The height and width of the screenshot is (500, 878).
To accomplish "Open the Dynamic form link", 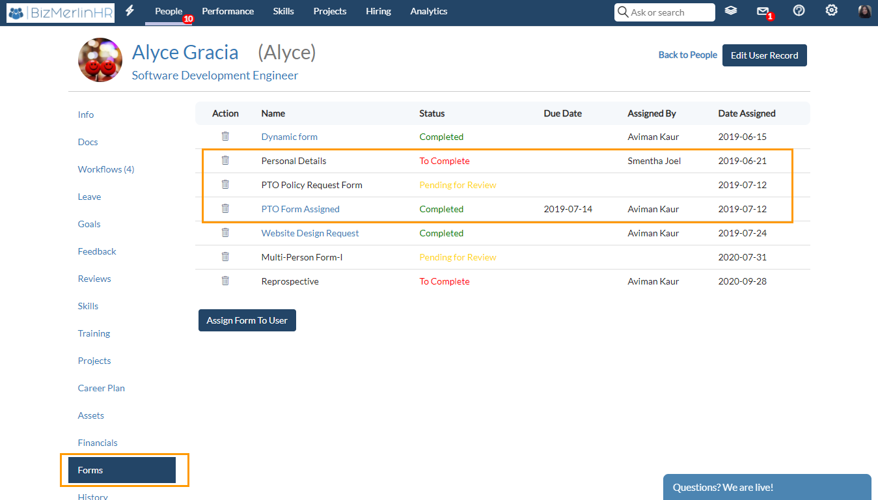I will point(290,137).
